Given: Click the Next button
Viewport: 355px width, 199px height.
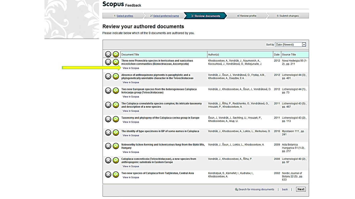Looking at the screenshot, I should 301,189.
